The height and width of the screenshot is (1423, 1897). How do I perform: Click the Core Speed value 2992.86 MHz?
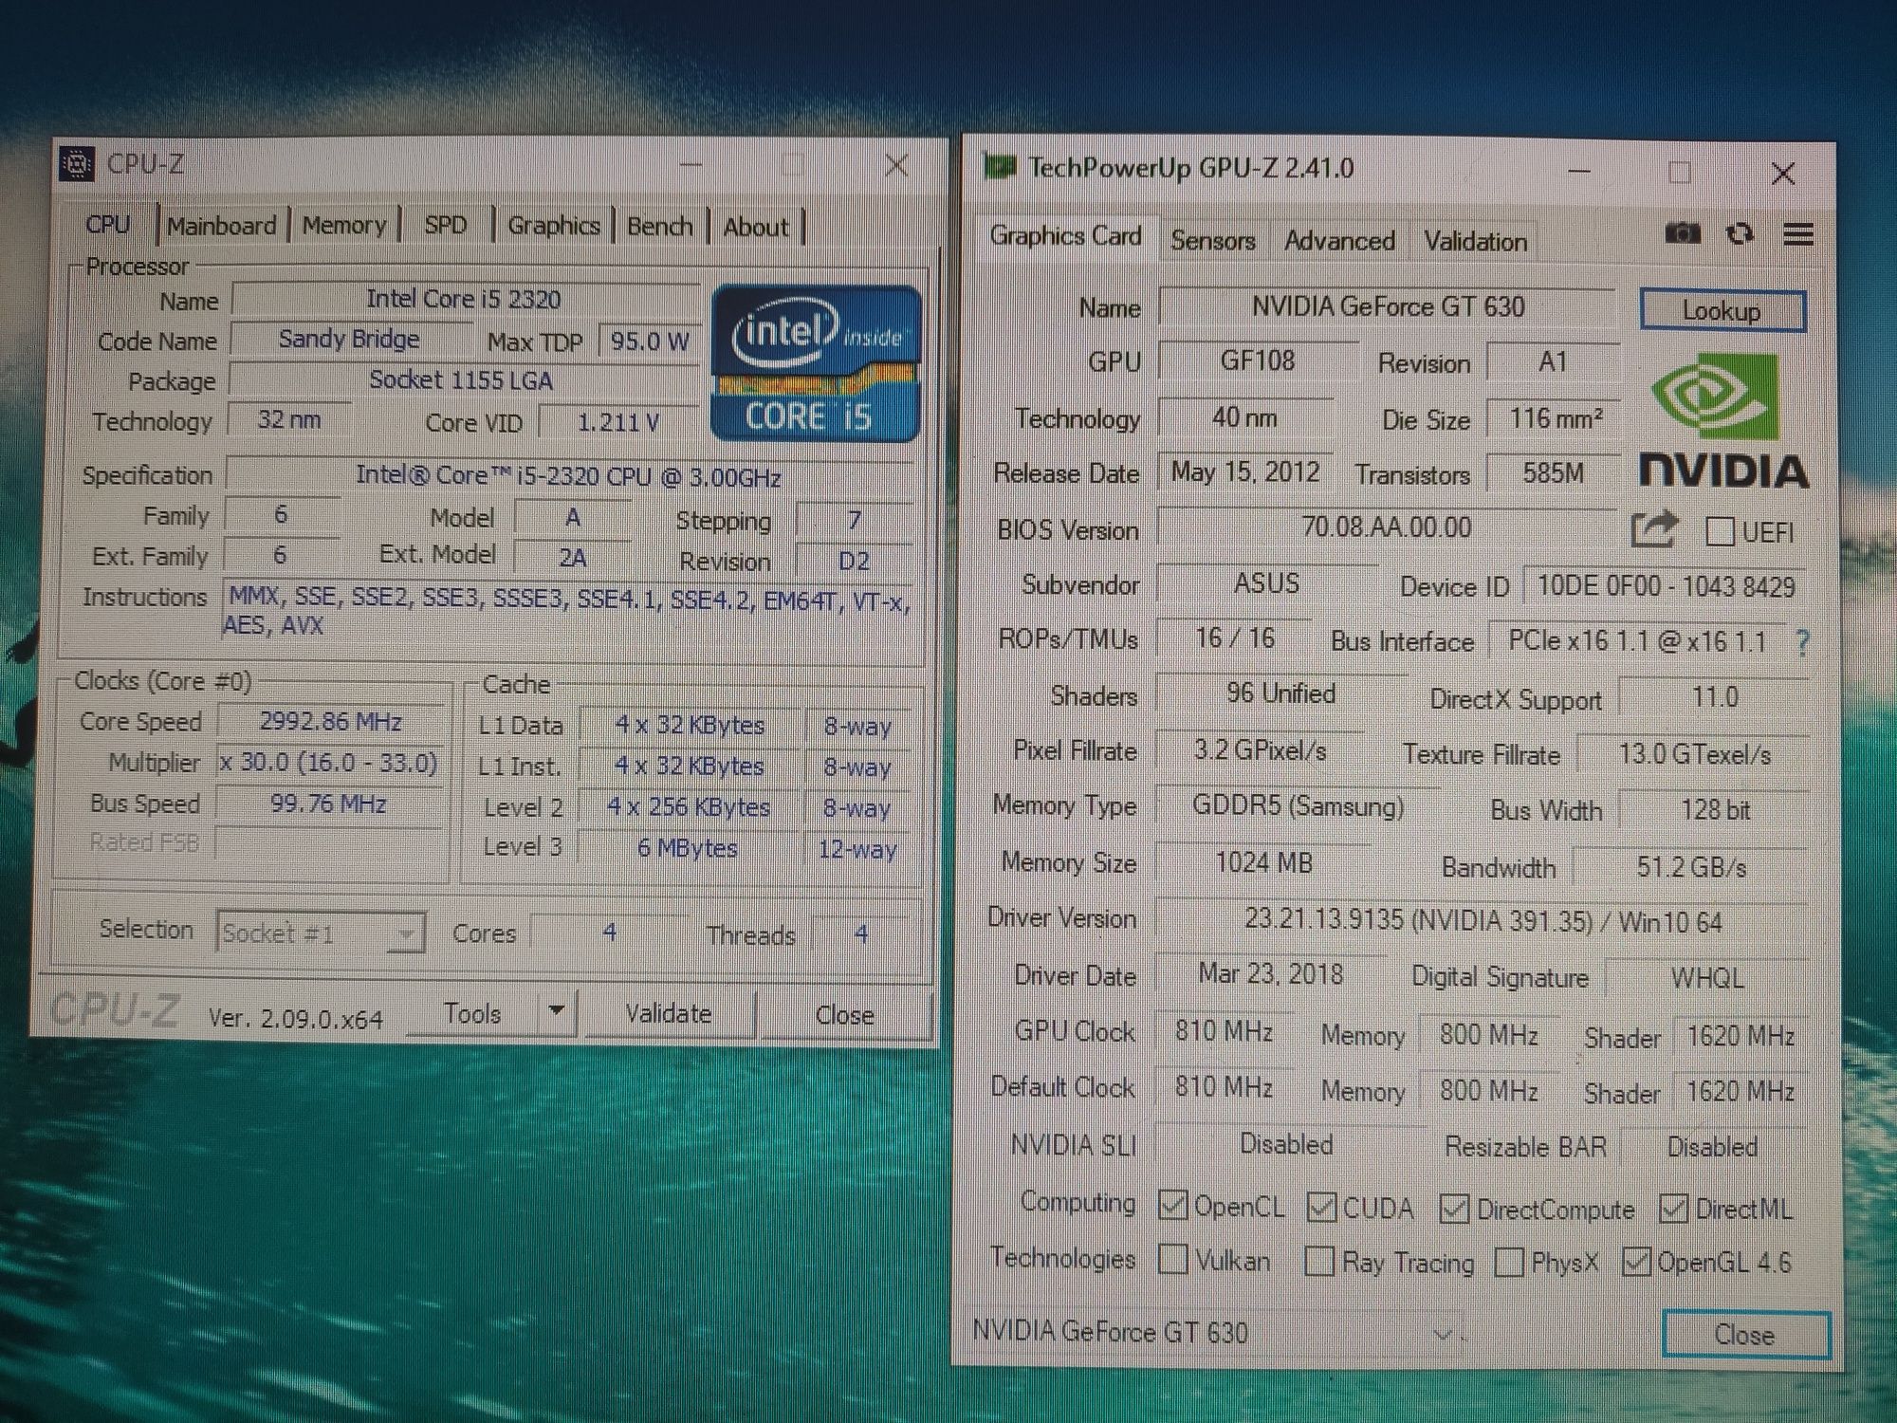(x=330, y=722)
